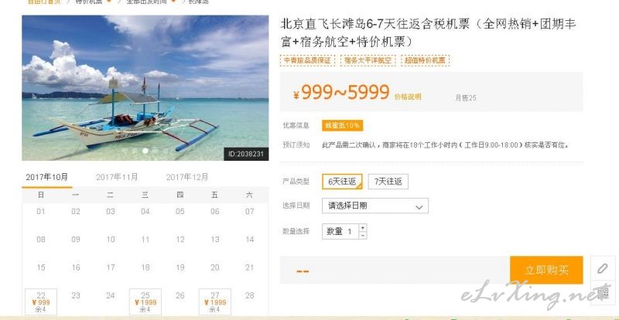
Task: Click the pencil feedback icon in the side panel
Action: pos(602,269)
